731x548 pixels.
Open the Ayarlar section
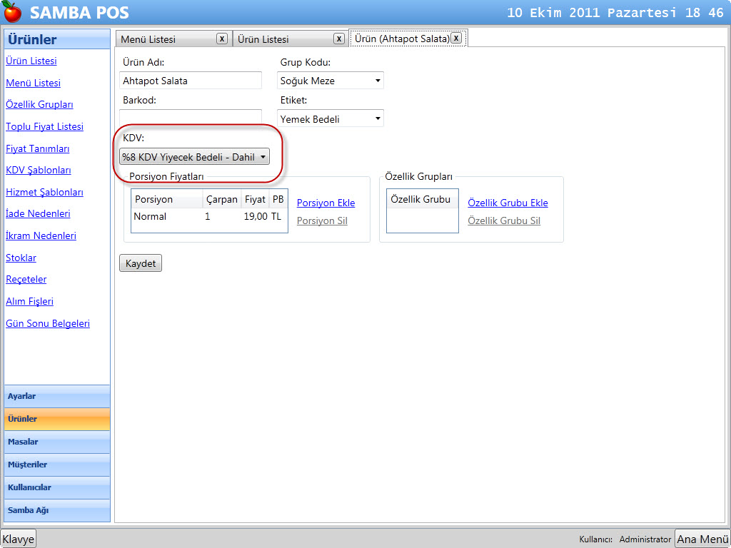[57, 396]
